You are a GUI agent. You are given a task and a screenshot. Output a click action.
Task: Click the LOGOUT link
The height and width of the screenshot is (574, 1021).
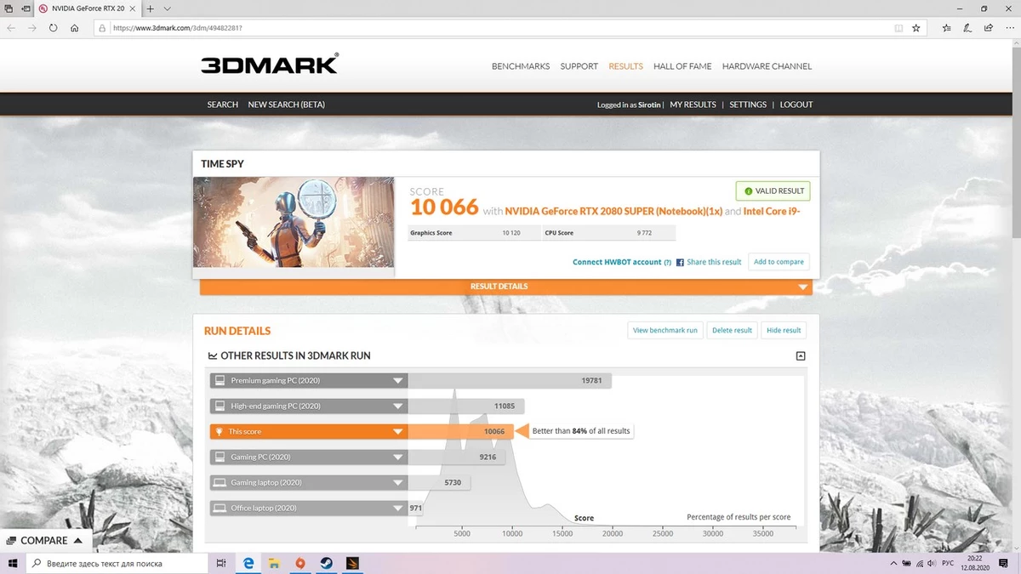[x=796, y=105]
